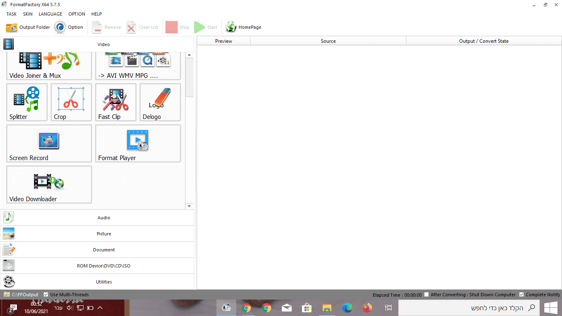This screenshot has width=562, height=316.
Task: Open the Windows Start menu
Action: tap(550, 308)
